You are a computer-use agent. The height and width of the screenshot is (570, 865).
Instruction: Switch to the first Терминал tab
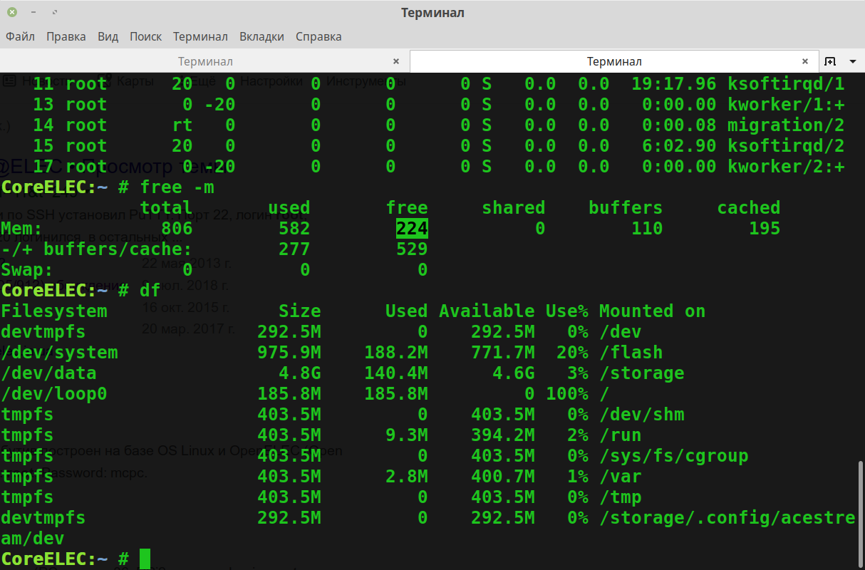(205, 61)
